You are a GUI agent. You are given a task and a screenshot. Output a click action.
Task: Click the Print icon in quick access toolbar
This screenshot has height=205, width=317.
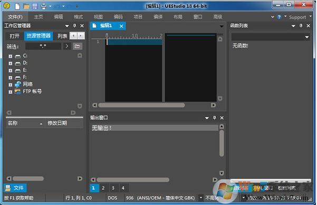tap(43, 6)
